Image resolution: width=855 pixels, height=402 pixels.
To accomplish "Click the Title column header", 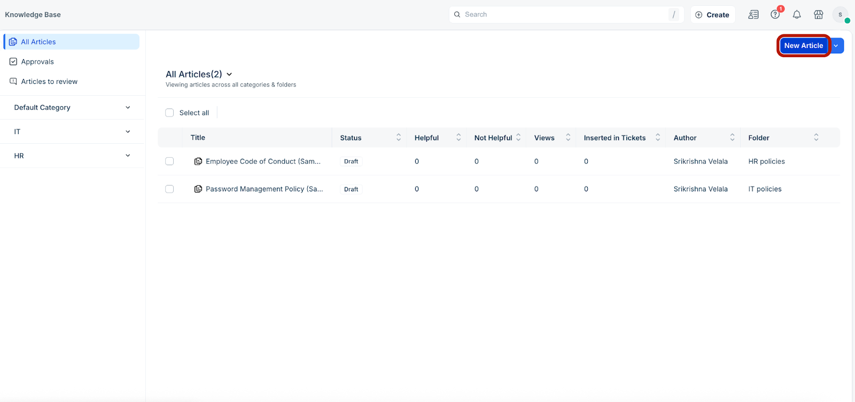I will (x=198, y=137).
